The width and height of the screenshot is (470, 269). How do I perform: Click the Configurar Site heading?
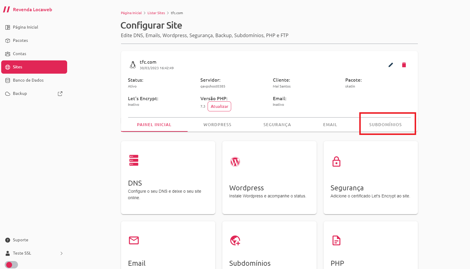tap(151, 25)
